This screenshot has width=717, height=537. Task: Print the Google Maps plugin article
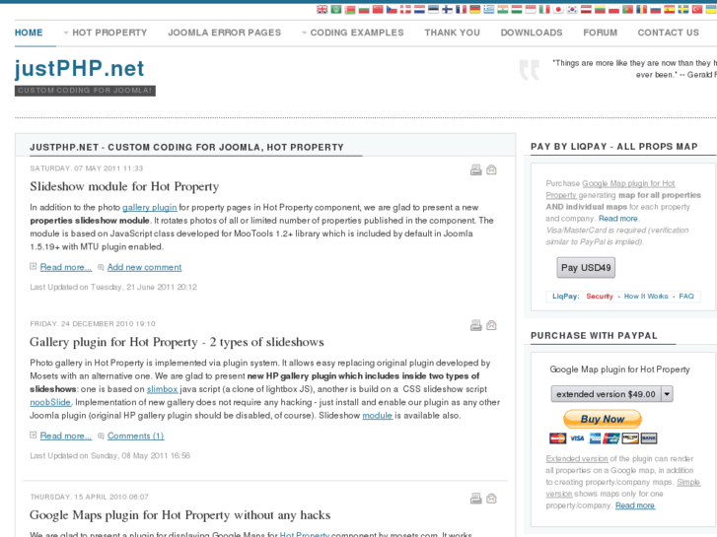(476, 499)
